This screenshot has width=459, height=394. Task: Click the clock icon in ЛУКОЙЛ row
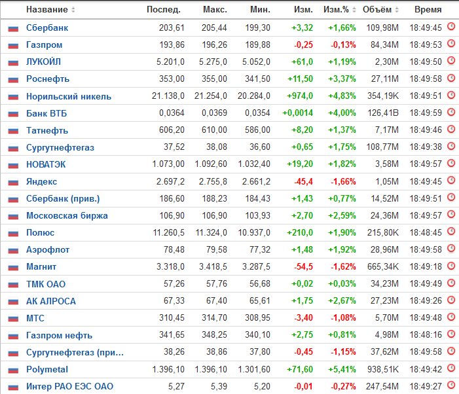pyautogui.click(x=451, y=61)
